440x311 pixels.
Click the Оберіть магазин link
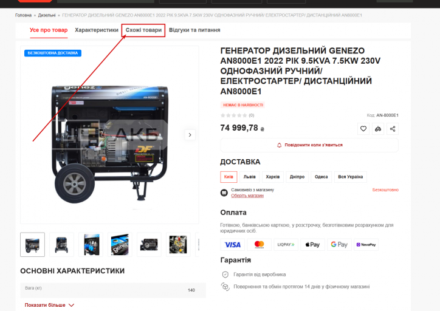click(247, 196)
